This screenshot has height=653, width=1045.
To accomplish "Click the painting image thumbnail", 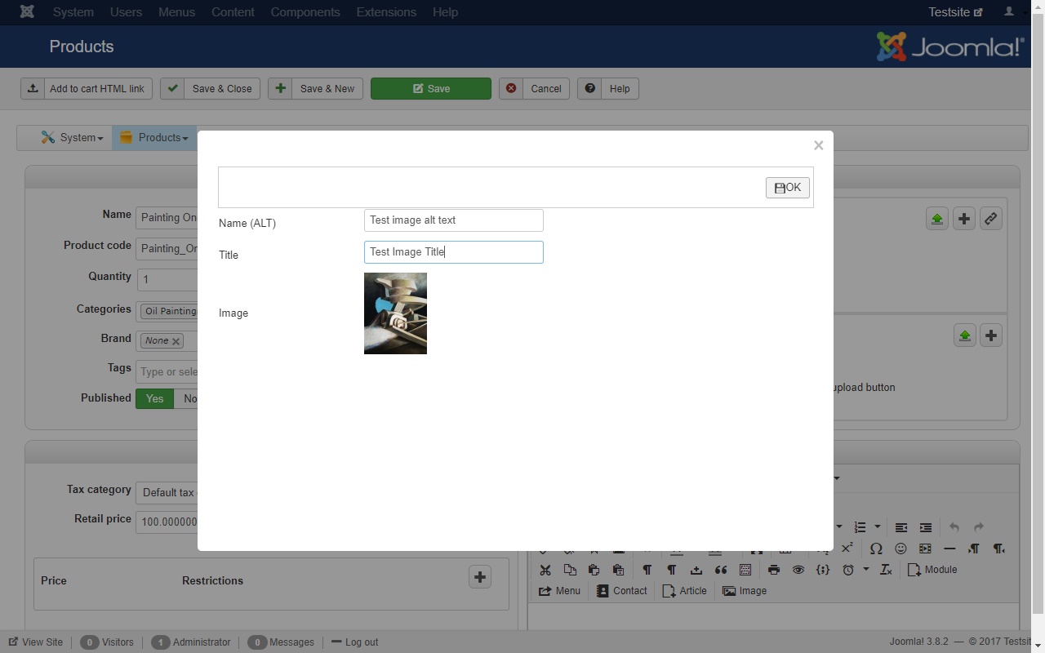I will pos(395,313).
